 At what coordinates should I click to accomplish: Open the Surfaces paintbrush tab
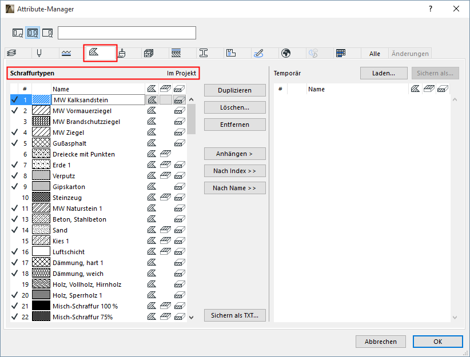point(122,53)
